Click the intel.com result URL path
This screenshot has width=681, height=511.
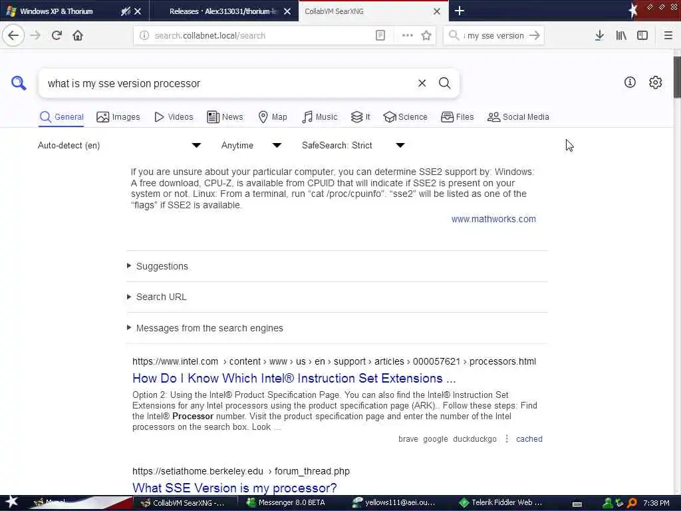pos(334,361)
